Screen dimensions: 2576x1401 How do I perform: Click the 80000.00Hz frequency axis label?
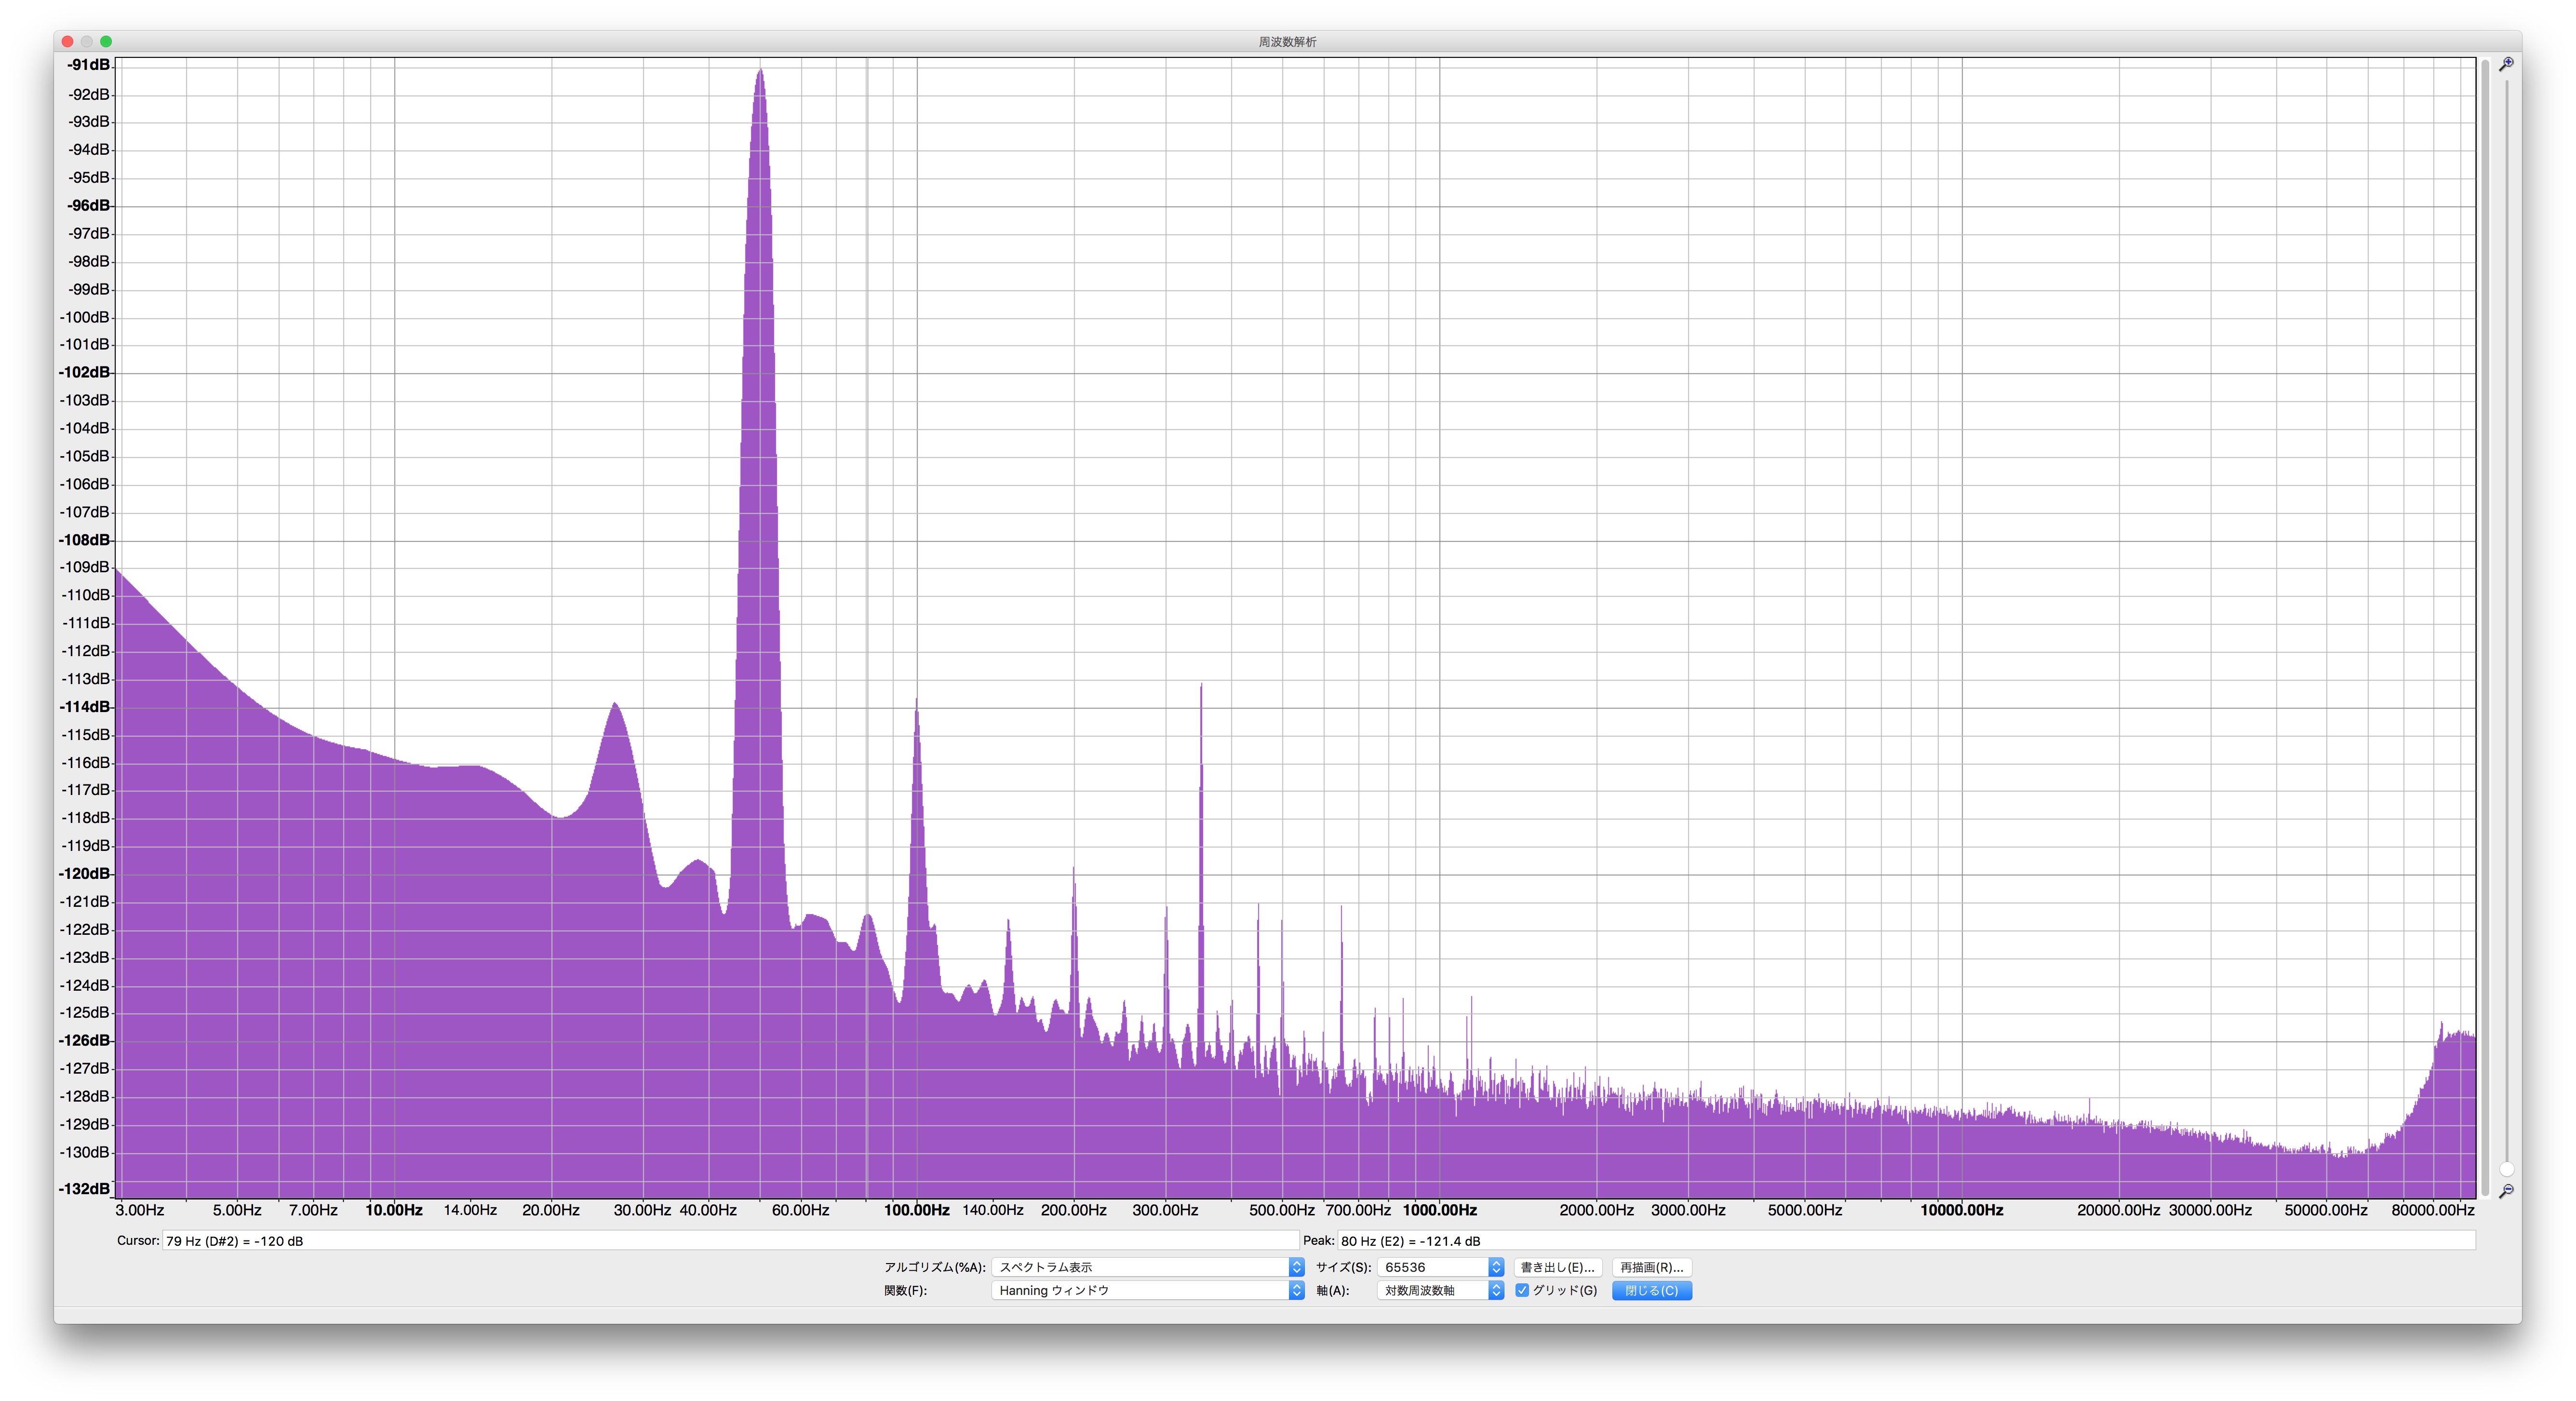click(2432, 1210)
